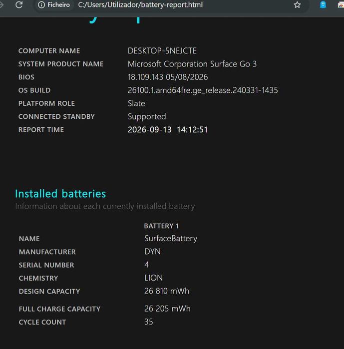Select the text Microsoft Corporation Surface Go 3
This screenshot has width=344, height=349.
point(192,64)
